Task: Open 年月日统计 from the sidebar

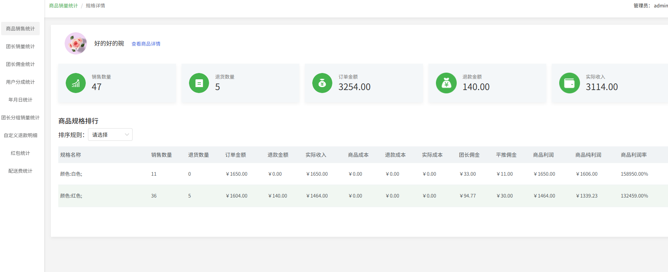Action: (x=20, y=100)
